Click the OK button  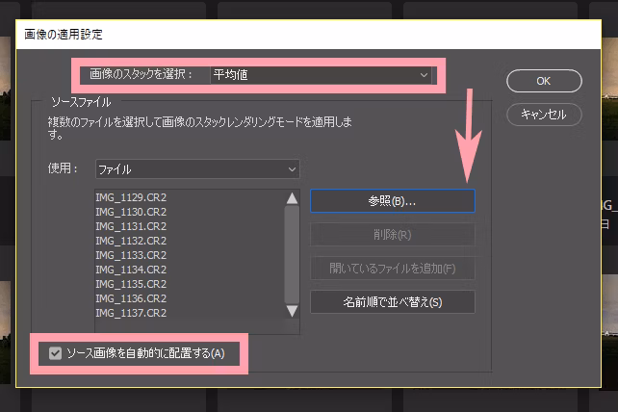(x=544, y=81)
